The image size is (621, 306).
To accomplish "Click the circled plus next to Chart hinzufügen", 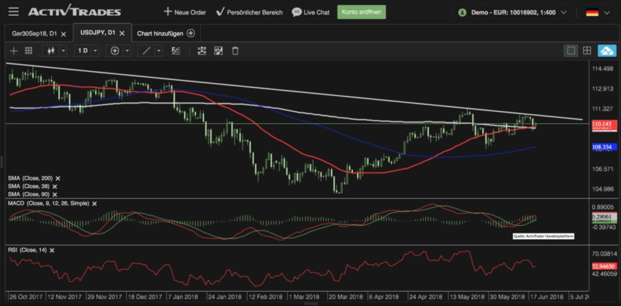I will point(191,33).
